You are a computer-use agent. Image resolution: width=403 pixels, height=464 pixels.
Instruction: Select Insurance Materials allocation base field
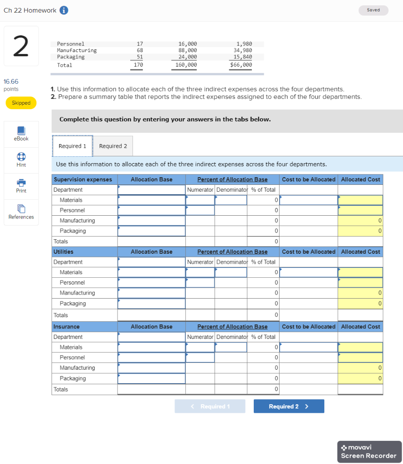point(152,347)
